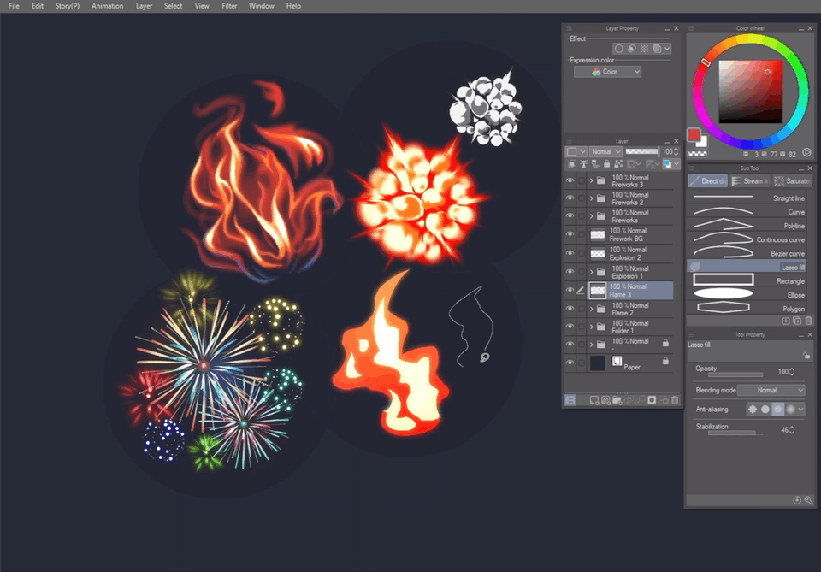Open the layer palette color dropdown
The width and height of the screenshot is (821, 572).
point(671,164)
